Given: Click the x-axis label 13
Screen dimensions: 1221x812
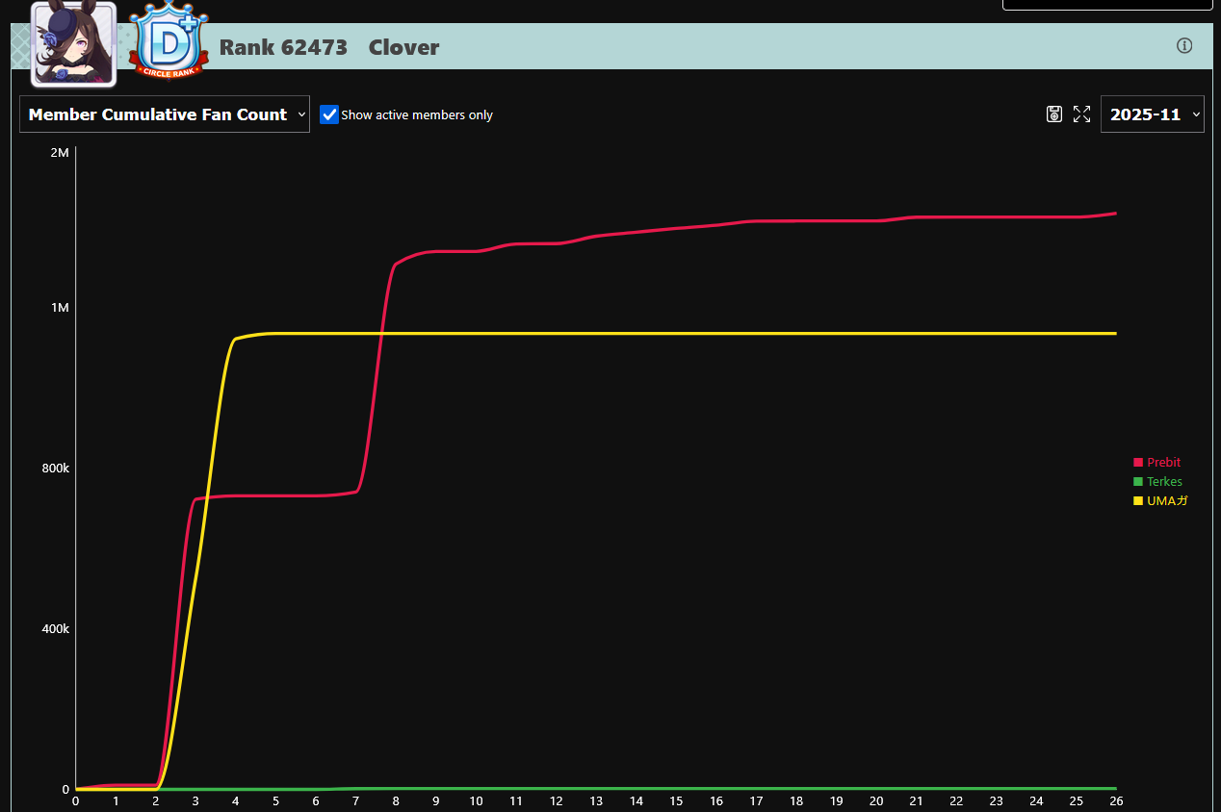Looking at the screenshot, I should (x=596, y=801).
